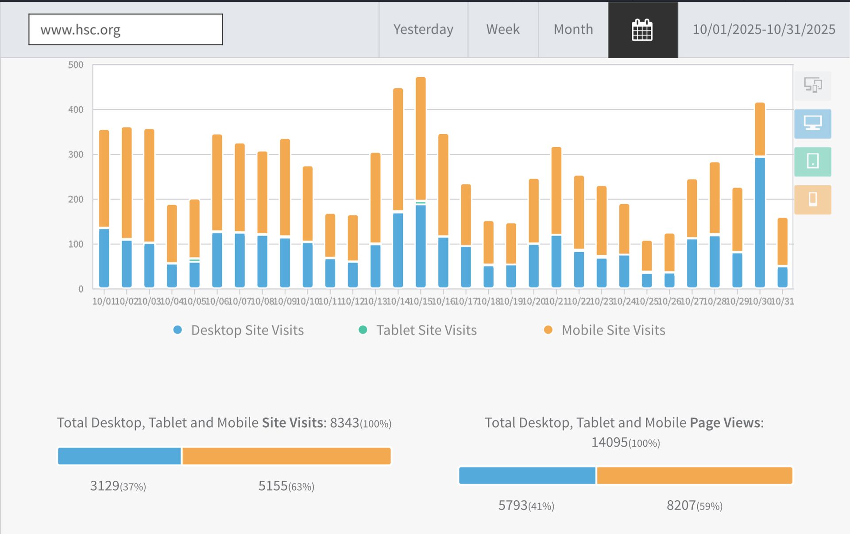This screenshot has width=850, height=534.
Task: Click orange mobile portion of Site Visits bar
Action: click(x=286, y=456)
